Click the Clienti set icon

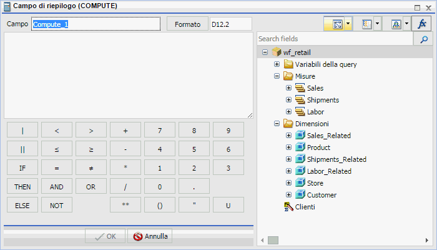pos(288,207)
